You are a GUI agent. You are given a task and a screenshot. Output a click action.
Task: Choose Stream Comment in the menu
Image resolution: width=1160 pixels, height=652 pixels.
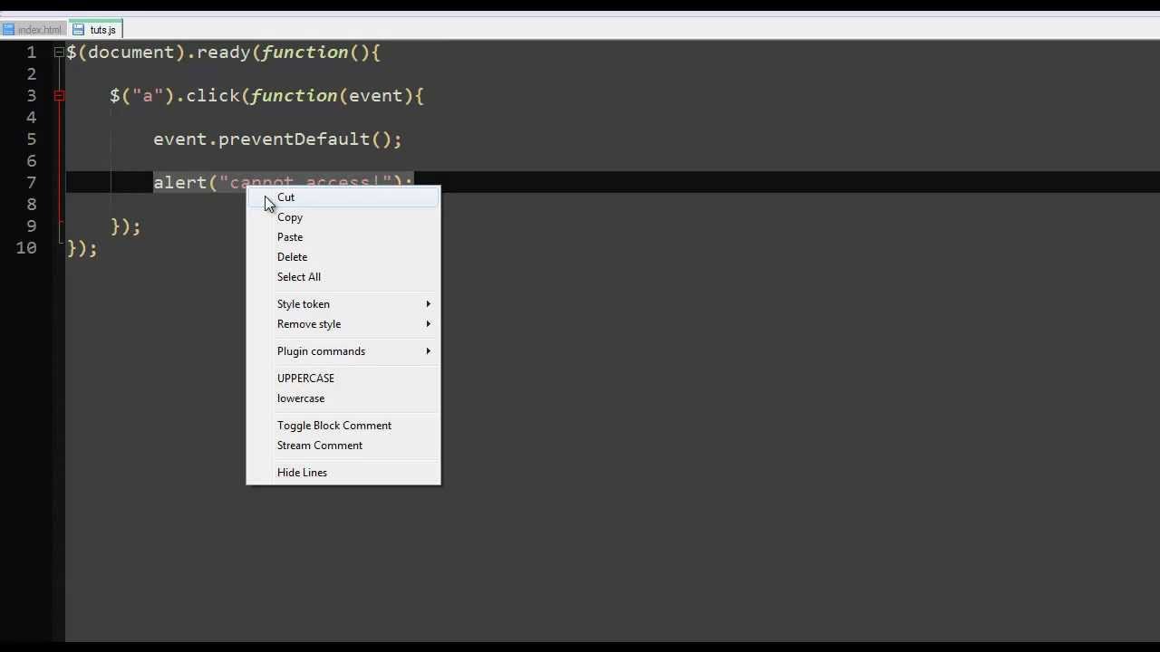click(343, 446)
